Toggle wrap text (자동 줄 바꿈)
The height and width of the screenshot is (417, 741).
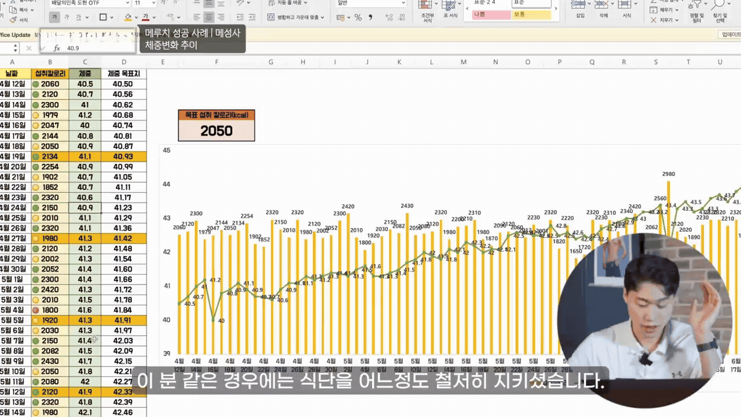[288, 3]
